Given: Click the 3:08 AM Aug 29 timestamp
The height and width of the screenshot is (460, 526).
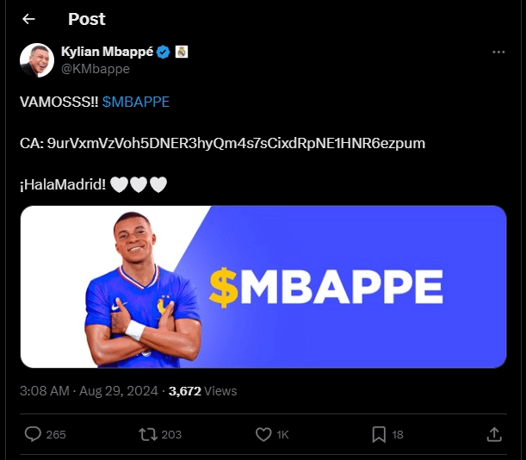Looking at the screenshot, I should pos(88,391).
